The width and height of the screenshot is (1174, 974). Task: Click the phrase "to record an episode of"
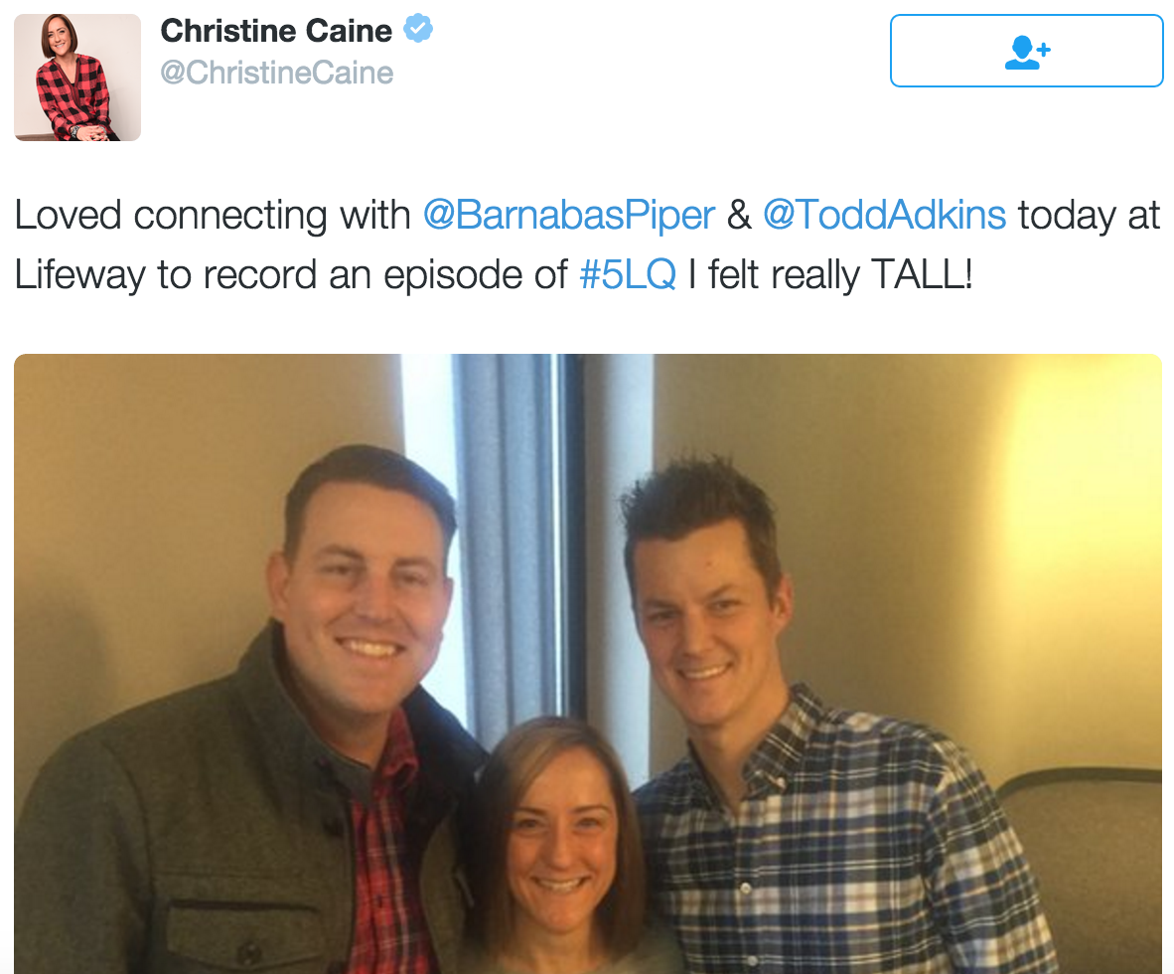click(x=363, y=275)
